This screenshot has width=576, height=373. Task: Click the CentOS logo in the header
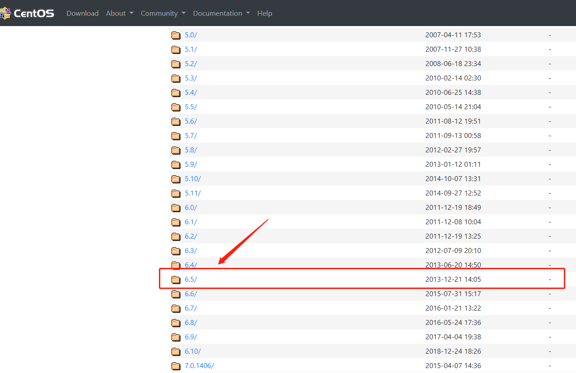27,13
